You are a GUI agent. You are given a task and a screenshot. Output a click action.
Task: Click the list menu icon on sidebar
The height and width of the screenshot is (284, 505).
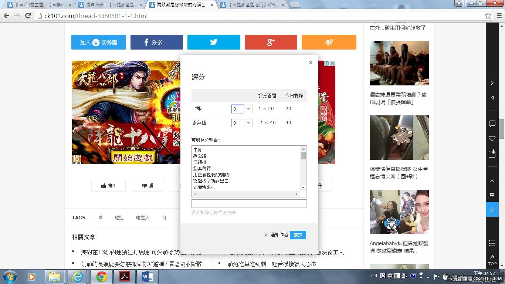(x=492, y=243)
